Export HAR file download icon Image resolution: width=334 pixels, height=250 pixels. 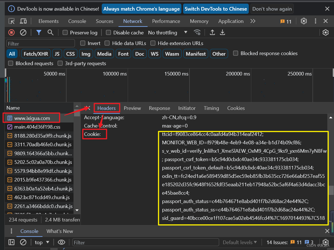tap(222, 32)
